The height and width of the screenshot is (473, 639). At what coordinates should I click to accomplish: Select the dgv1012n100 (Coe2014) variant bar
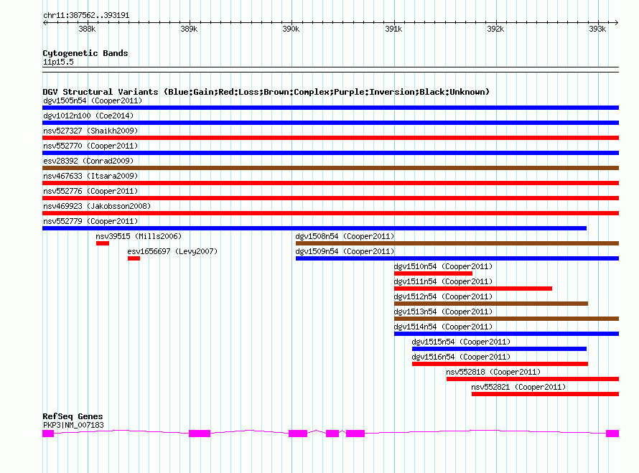330,123
